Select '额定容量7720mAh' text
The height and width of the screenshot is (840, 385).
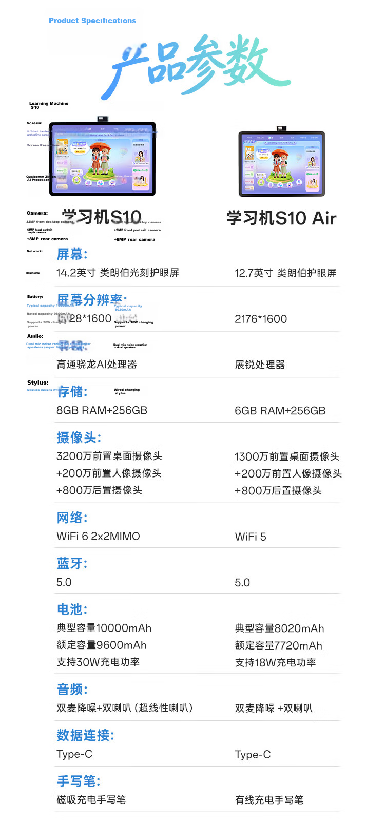[x=279, y=646]
